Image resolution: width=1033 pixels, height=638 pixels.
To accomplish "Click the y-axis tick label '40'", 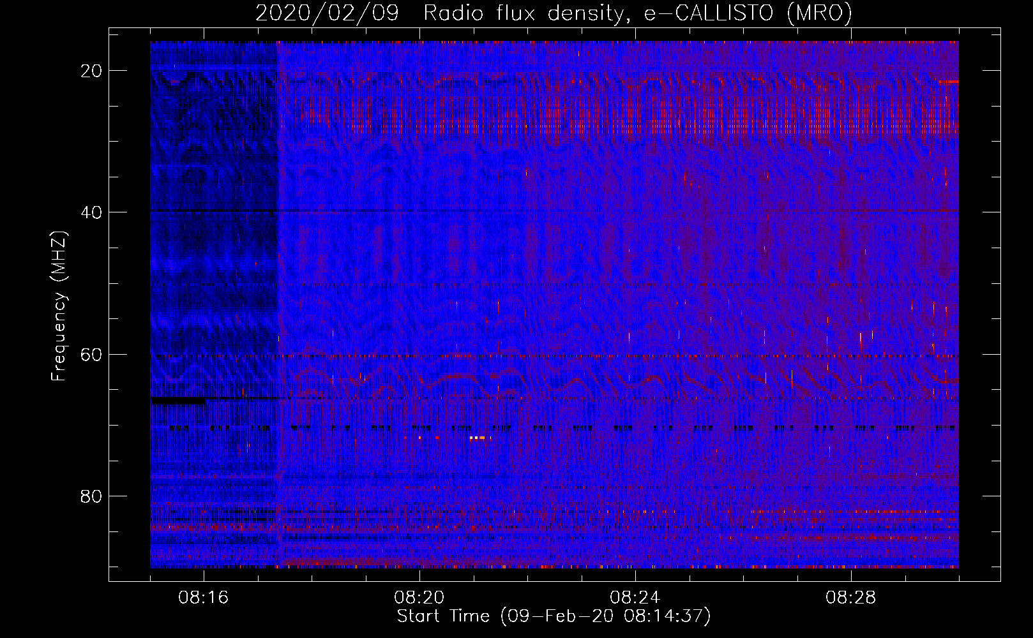I will (92, 212).
